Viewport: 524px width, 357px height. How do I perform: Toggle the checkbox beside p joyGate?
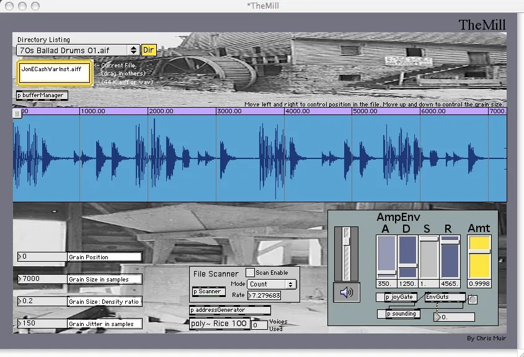click(x=380, y=297)
